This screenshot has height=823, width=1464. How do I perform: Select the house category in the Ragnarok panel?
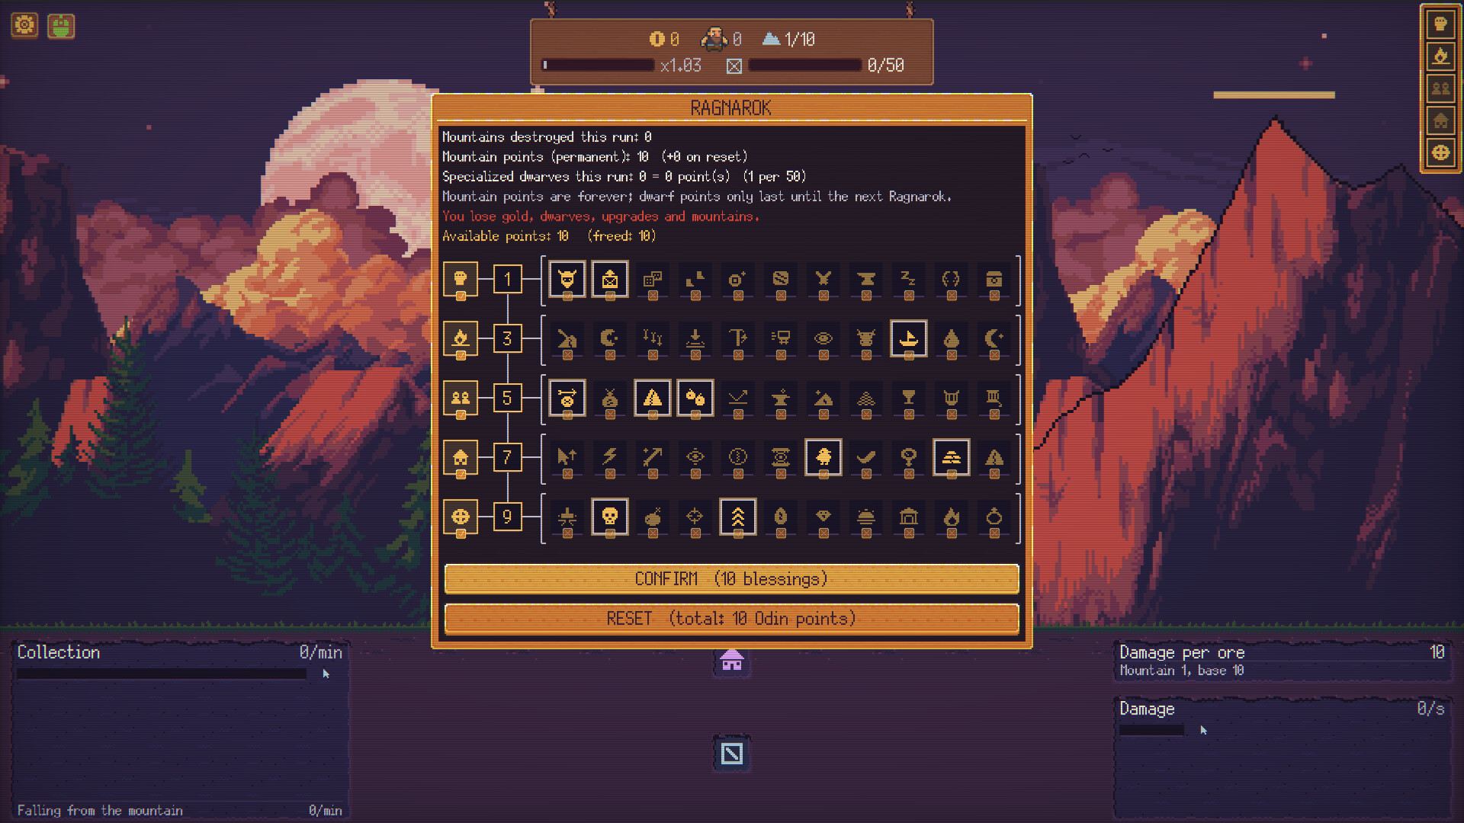(x=461, y=457)
